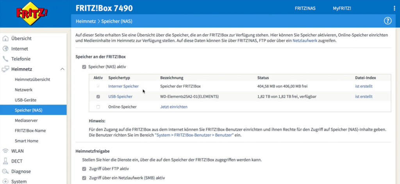Open Mediaserver in the sidebar

(x=27, y=120)
